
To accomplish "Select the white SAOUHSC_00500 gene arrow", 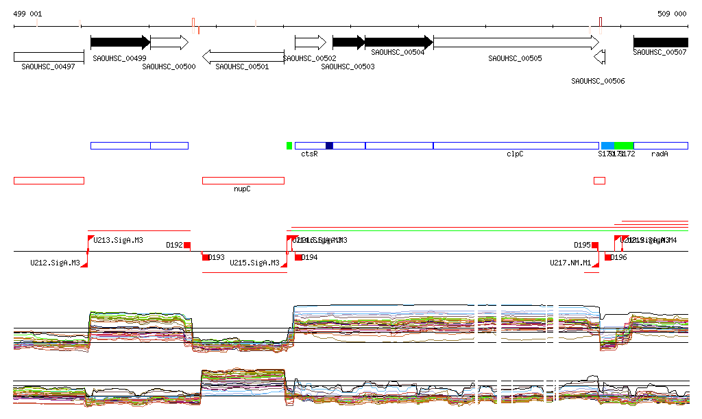I will click(x=169, y=43).
